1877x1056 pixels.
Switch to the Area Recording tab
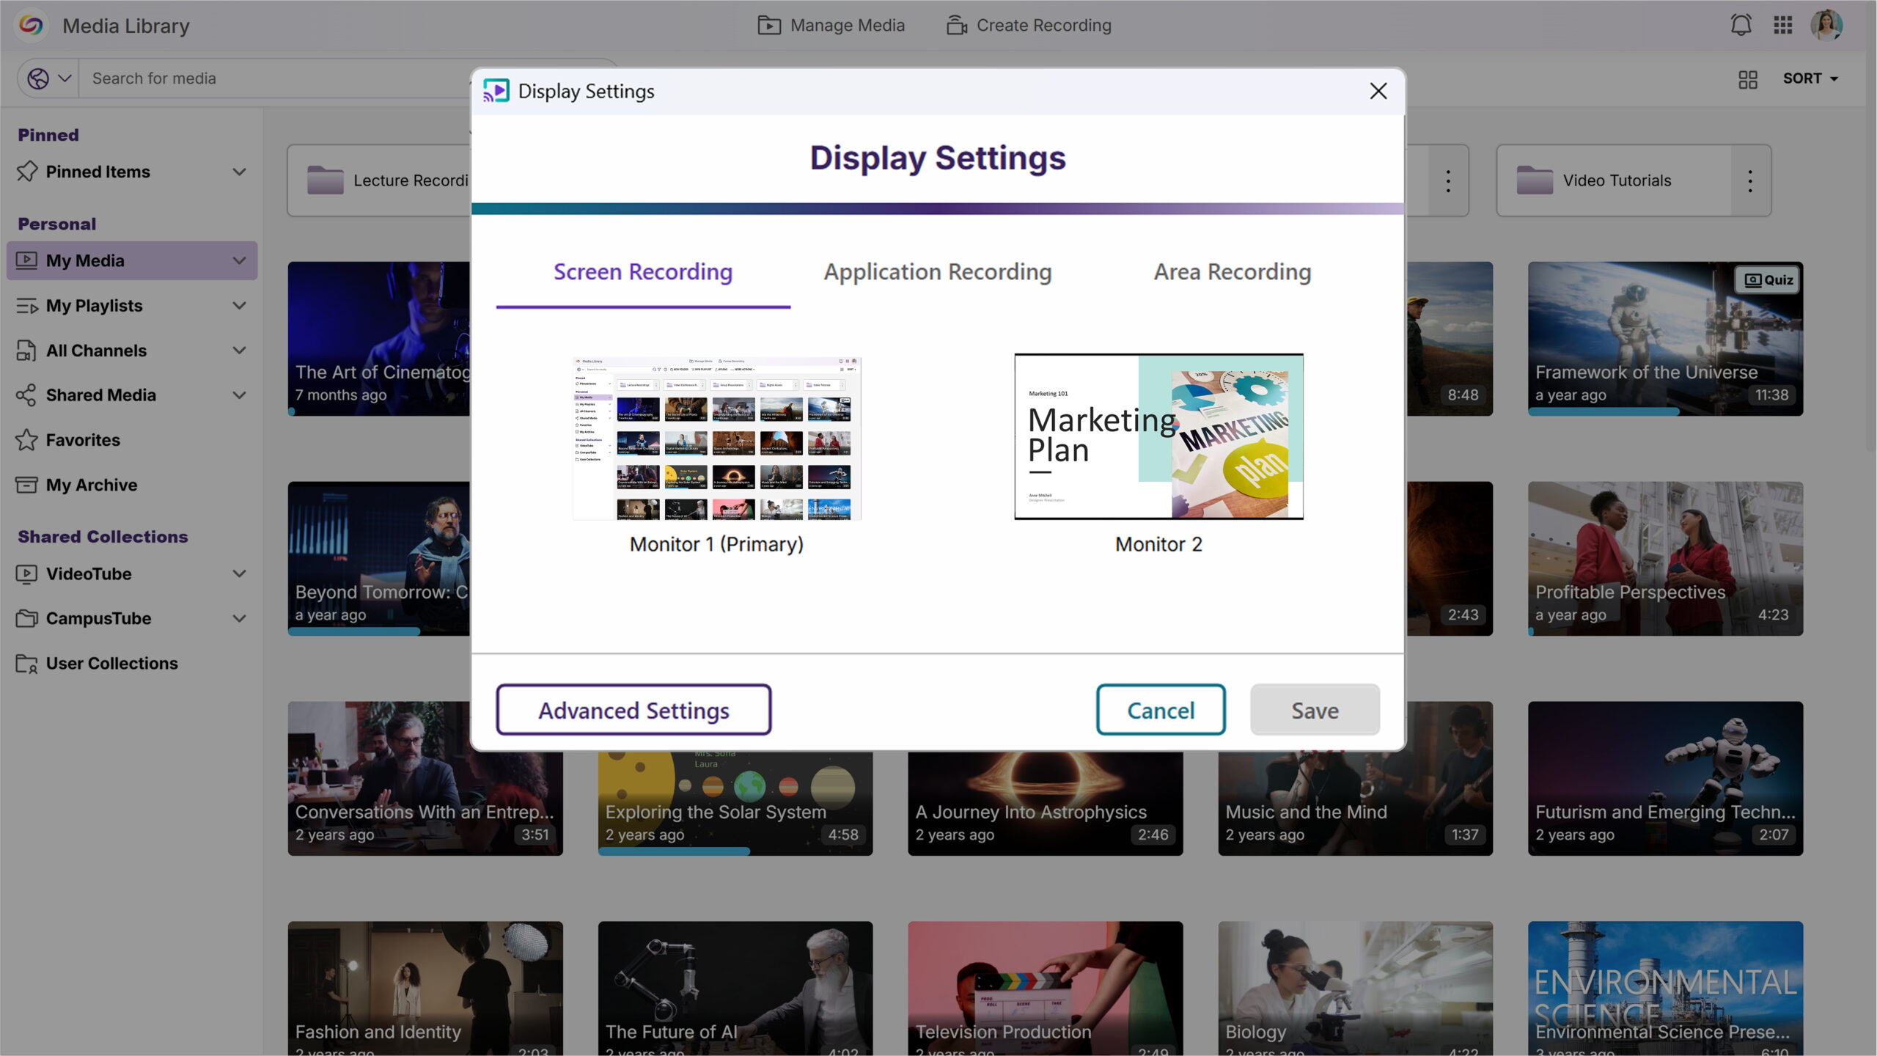(1232, 272)
